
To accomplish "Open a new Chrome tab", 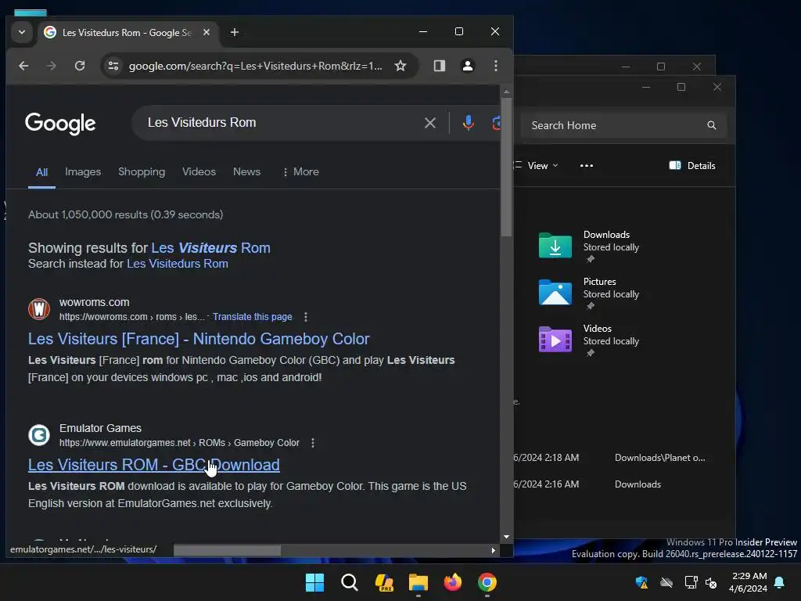I will (x=235, y=32).
